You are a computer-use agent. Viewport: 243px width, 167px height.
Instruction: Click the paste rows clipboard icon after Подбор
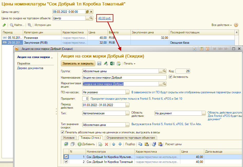tap(146, 144)
